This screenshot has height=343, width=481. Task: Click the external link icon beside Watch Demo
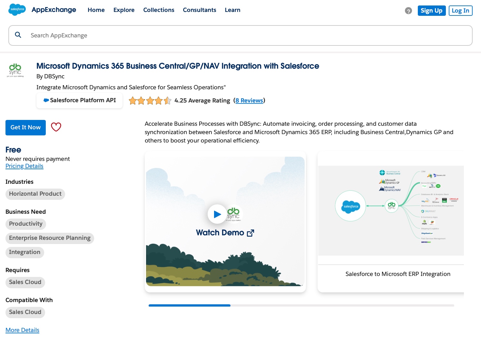pos(250,233)
